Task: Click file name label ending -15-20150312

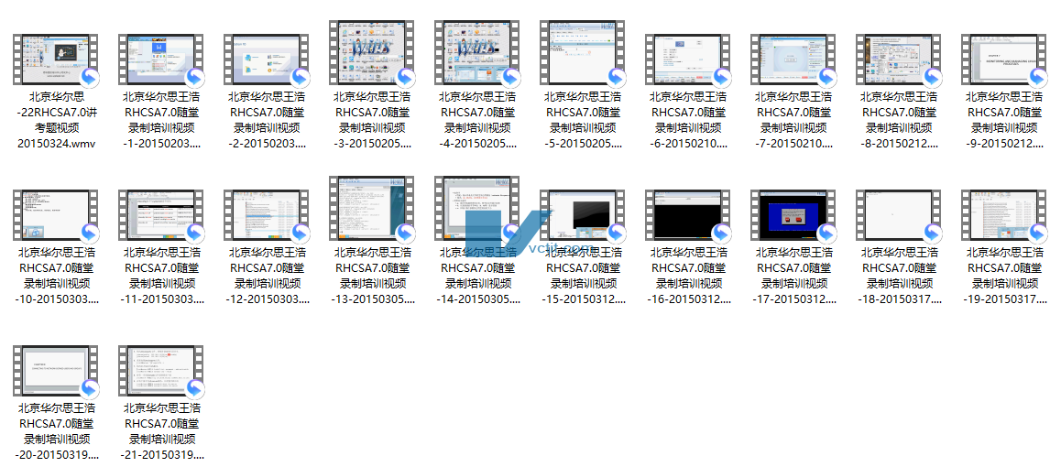Action: pos(584,276)
